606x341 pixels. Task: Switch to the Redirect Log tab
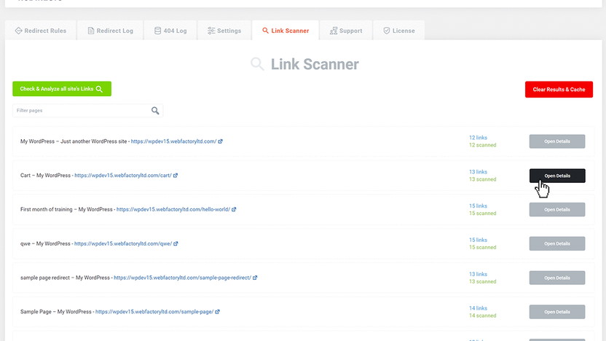click(110, 31)
